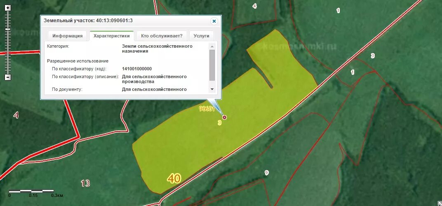Click the Категория label
This screenshot has width=442, height=206.
pyautogui.click(x=58, y=46)
